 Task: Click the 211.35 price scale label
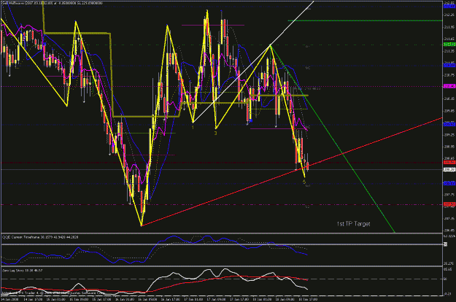[x=449, y=51]
